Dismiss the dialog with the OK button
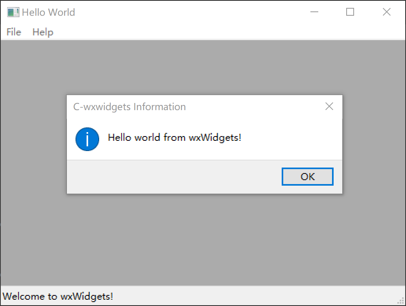Screen dimensions: 406x306 click(x=307, y=177)
